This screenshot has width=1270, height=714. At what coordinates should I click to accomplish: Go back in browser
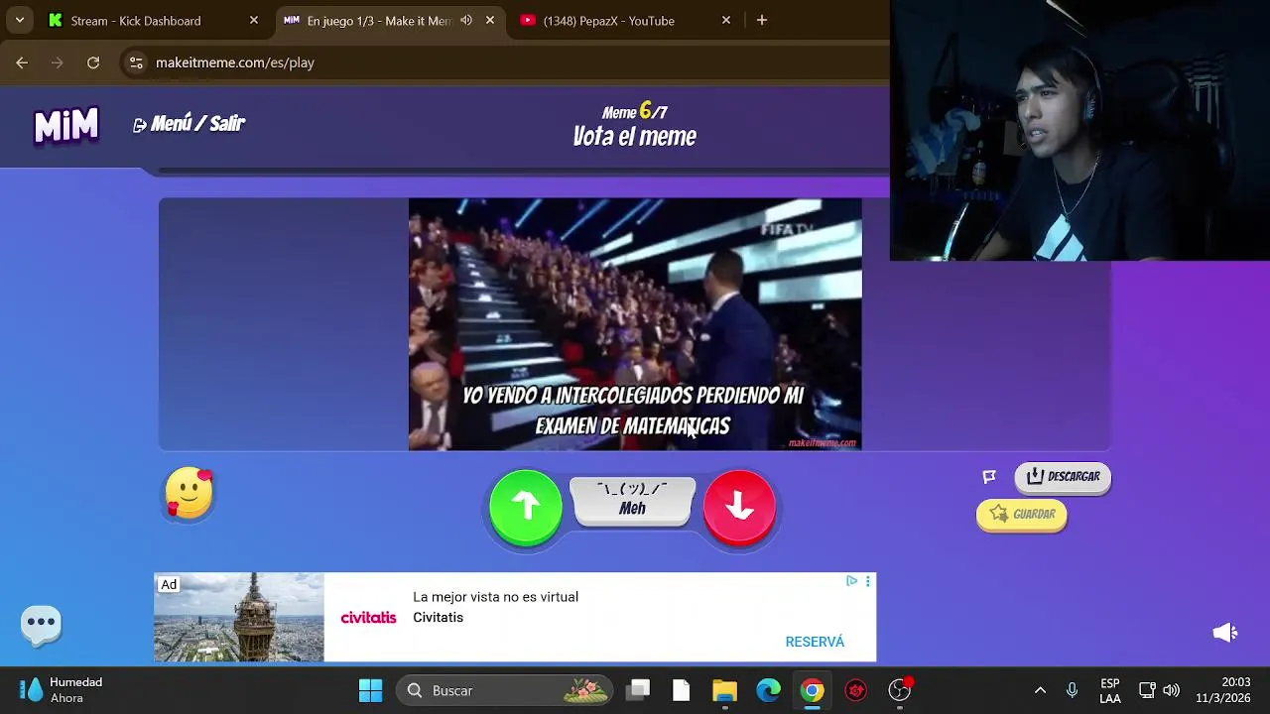[x=22, y=62]
